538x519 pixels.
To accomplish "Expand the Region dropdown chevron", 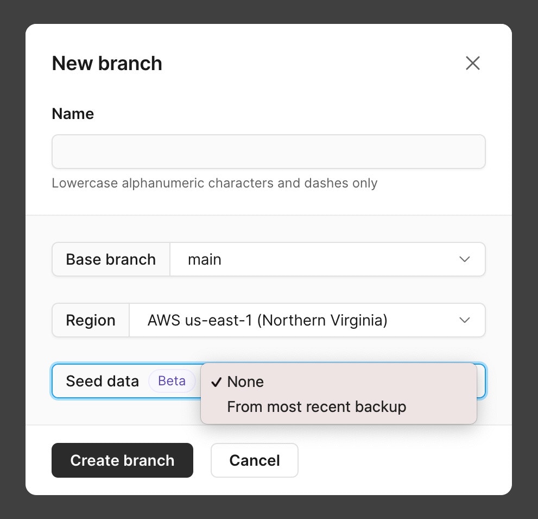I will point(464,320).
